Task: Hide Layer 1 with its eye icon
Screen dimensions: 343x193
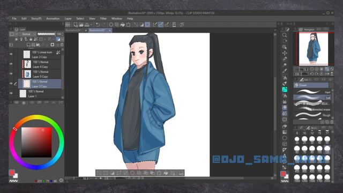Action: pyautogui.click(x=11, y=93)
